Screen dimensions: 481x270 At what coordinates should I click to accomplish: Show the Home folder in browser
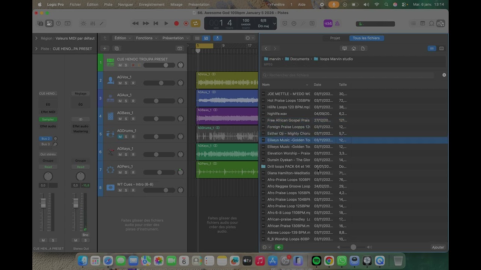(x=354, y=48)
